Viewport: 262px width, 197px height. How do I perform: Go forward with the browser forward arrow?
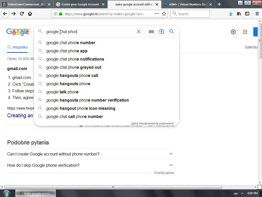pyautogui.click(x=14, y=14)
